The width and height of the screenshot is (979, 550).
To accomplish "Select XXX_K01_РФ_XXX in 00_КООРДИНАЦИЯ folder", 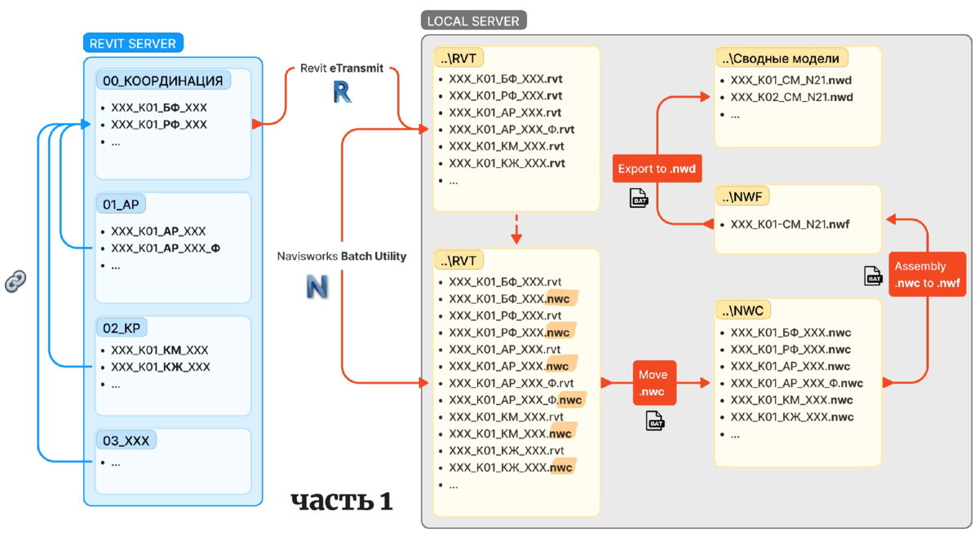I will [x=159, y=125].
